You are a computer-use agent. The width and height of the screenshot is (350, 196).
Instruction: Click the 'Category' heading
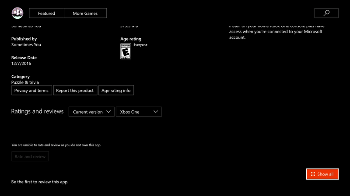click(x=21, y=77)
